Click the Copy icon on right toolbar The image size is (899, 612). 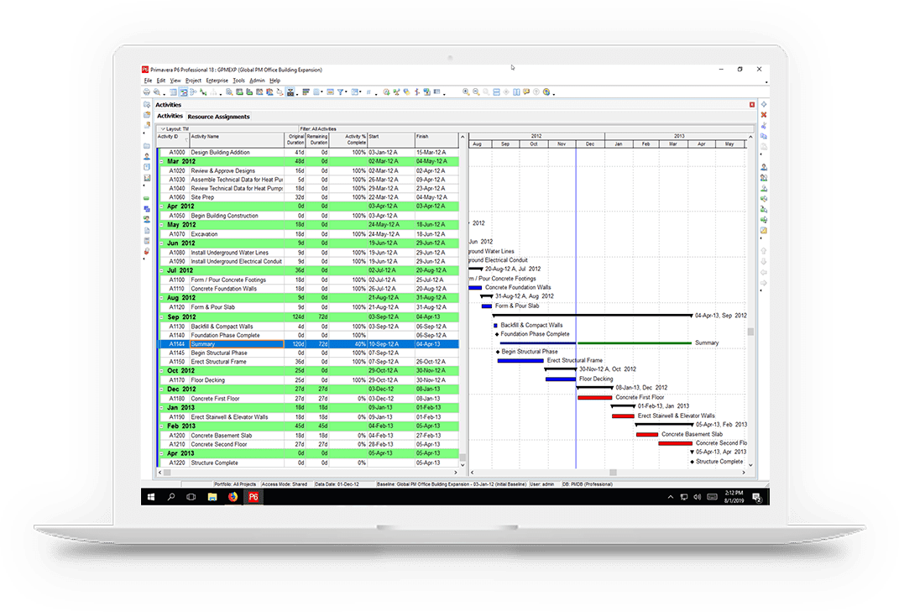764,136
